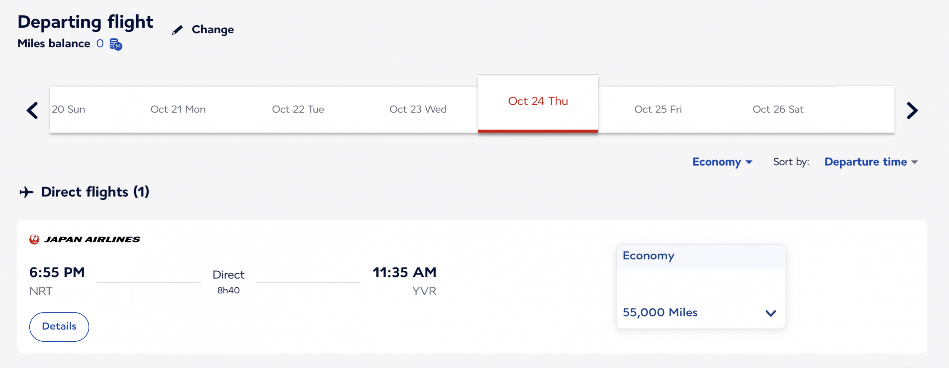The width and height of the screenshot is (949, 368).
Task: Advance to later dates with right arrow
Action: pos(912,110)
